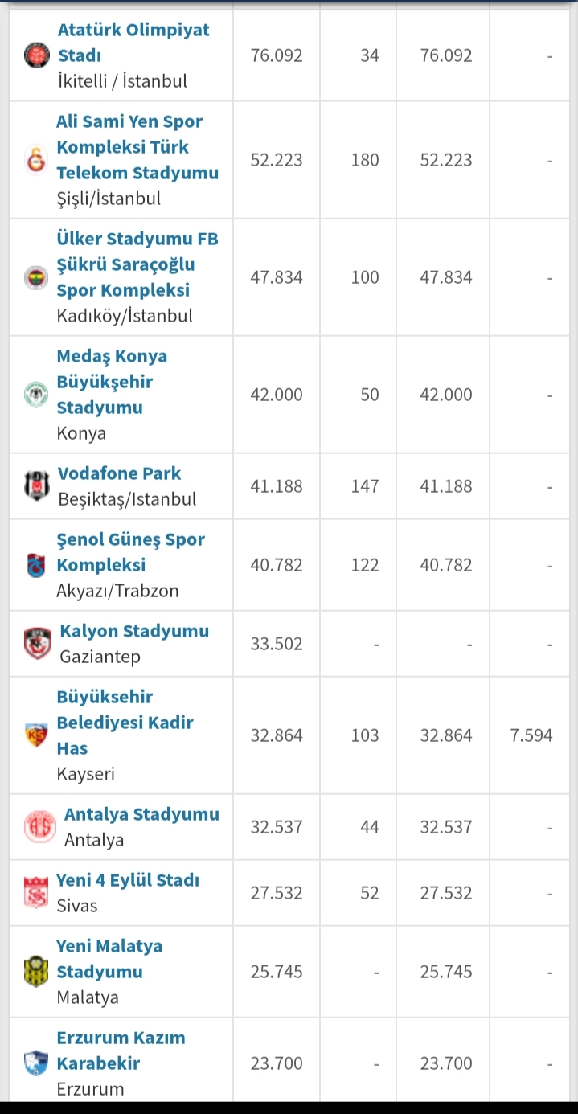Open the Yeni 4 Eylül Stadı link
The height and width of the screenshot is (1114, 578).
point(128,880)
